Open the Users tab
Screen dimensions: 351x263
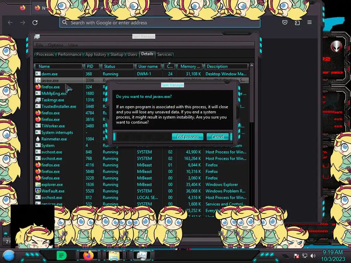tap(132, 54)
